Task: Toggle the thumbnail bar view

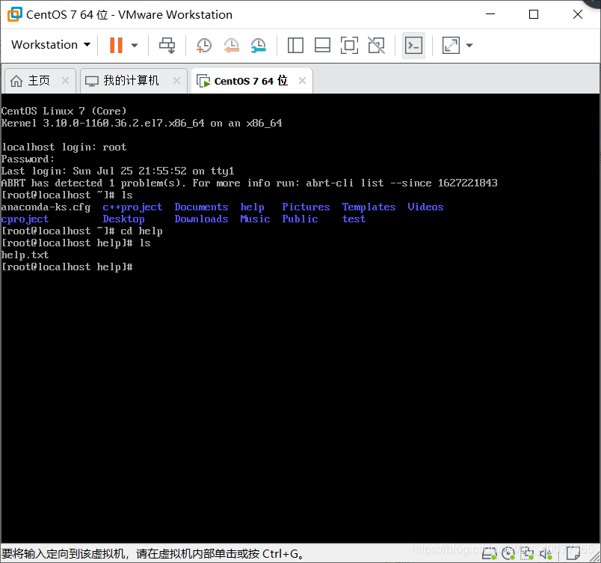Action: tap(322, 45)
